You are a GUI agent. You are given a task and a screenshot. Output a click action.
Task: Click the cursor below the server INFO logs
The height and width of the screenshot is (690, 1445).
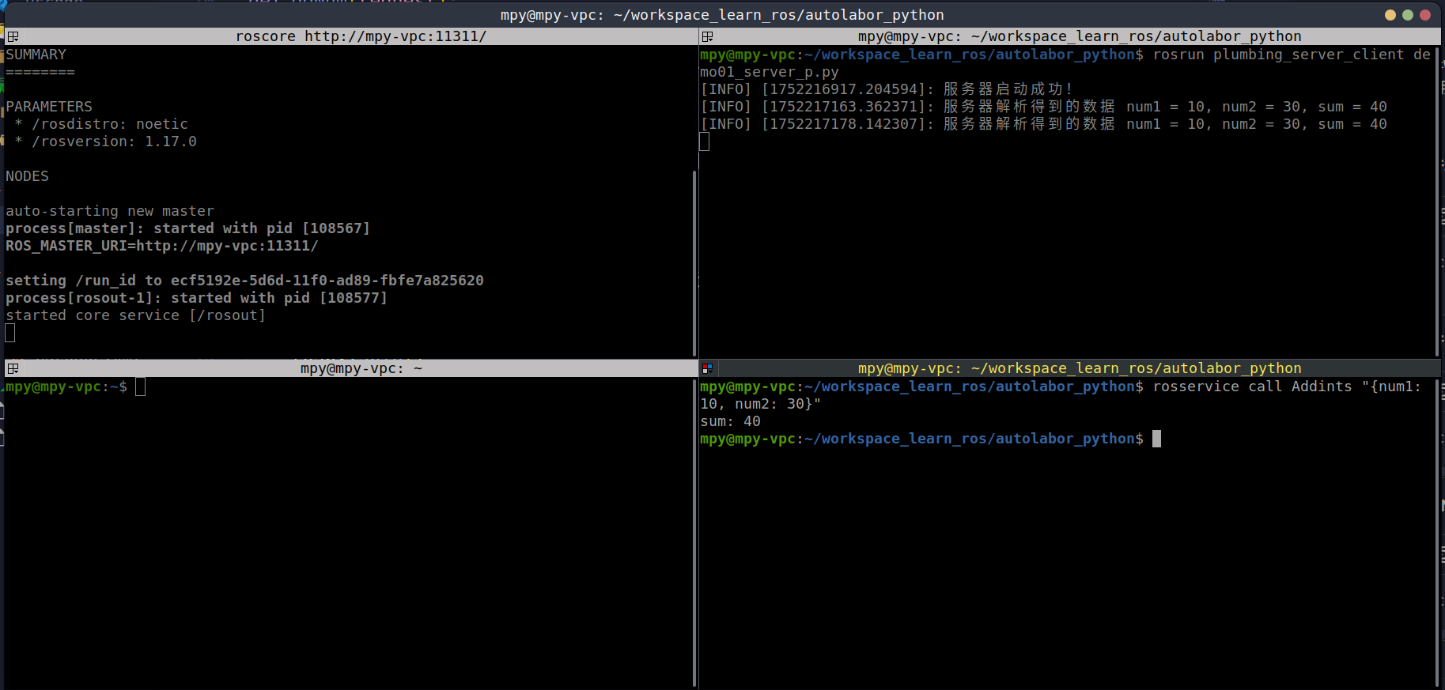click(x=705, y=141)
